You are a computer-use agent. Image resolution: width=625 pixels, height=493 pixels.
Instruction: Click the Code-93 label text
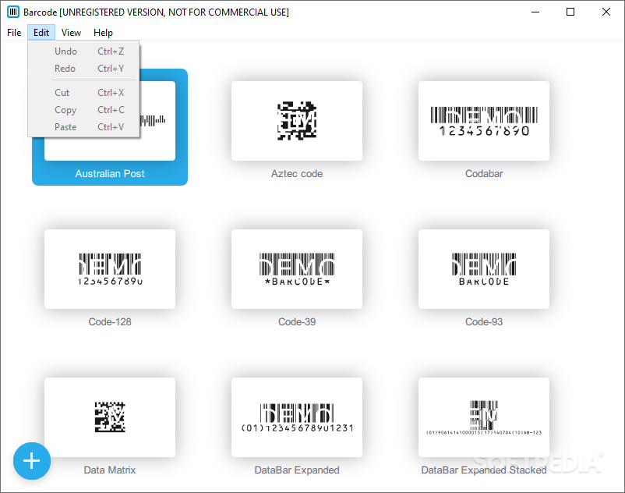(x=484, y=322)
